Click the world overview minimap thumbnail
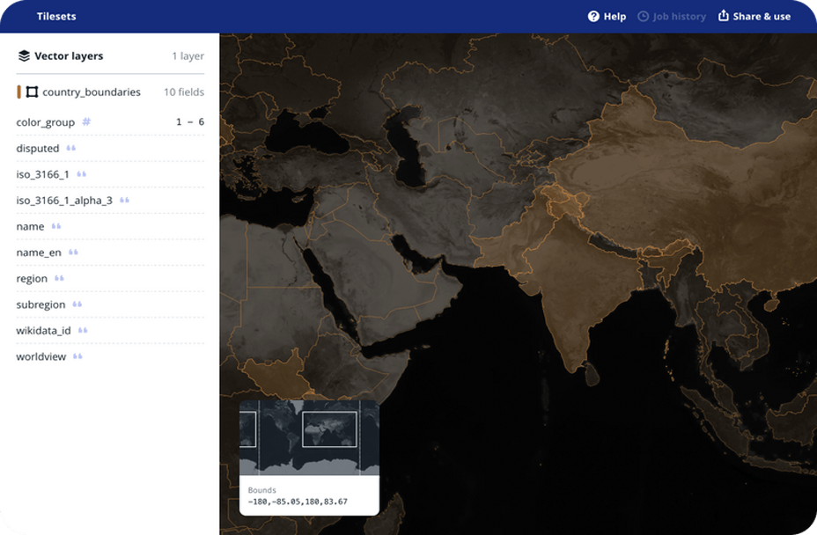The height and width of the screenshot is (535, 817). tap(309, 437)
